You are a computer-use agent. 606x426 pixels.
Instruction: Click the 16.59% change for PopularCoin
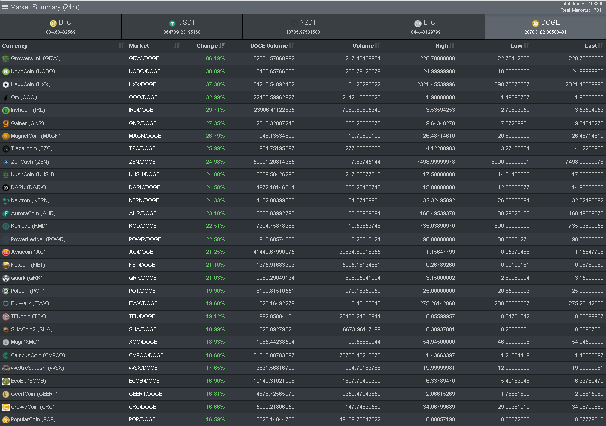click(x=215, y=419)
